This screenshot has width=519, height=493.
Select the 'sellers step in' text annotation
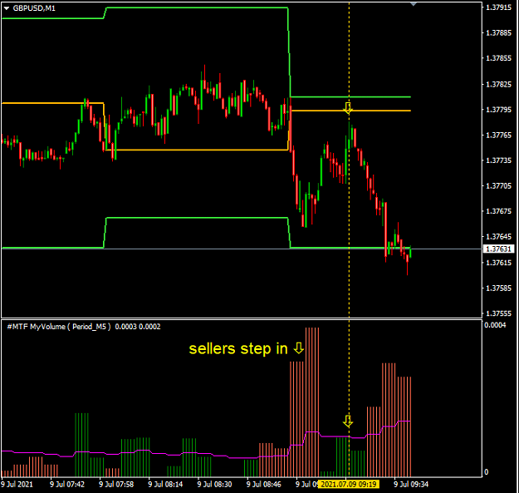coord(238,349)
